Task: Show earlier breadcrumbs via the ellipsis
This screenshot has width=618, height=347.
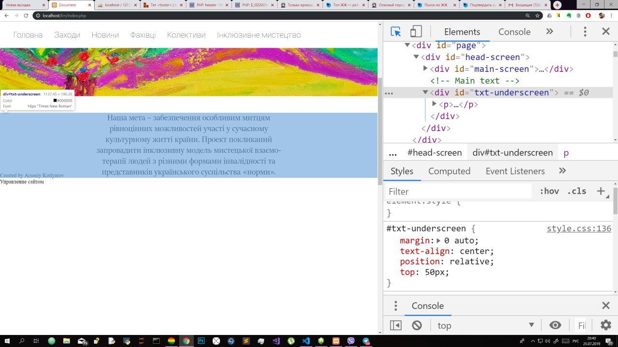Action: (x=393, y=153)
